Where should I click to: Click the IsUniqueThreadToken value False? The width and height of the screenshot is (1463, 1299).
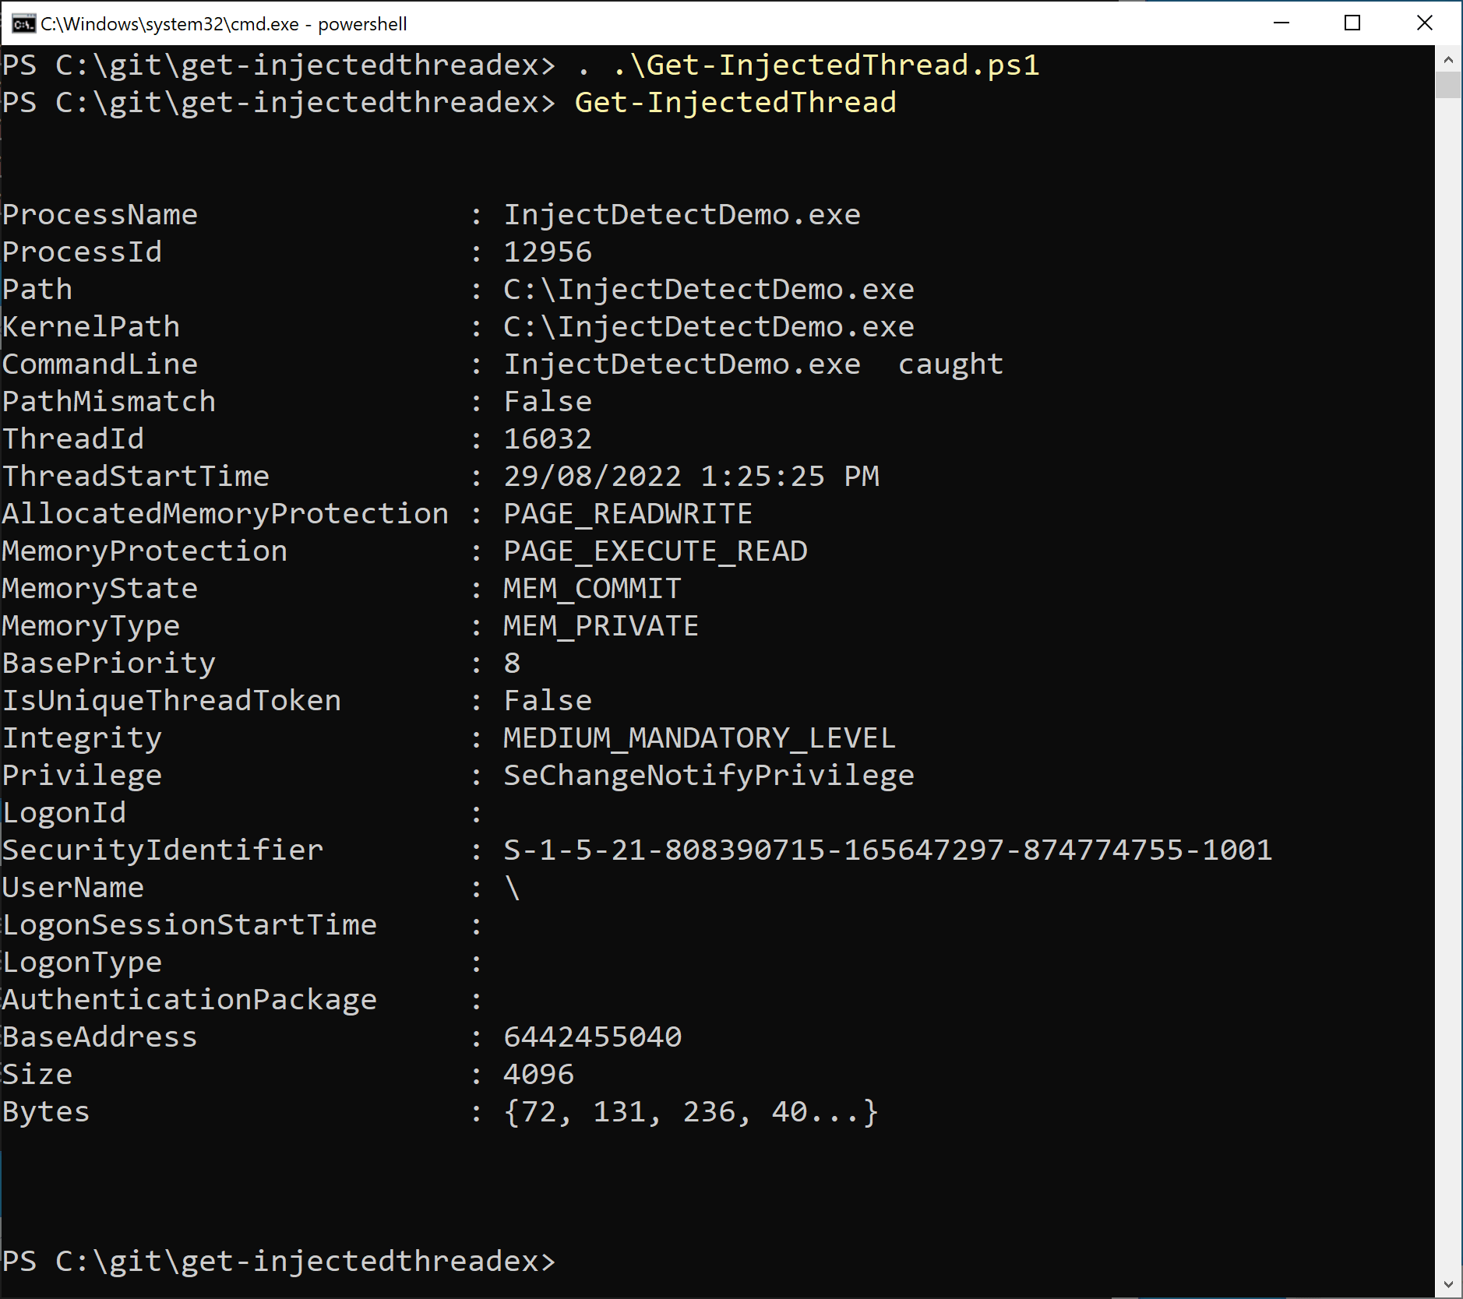point(548,700)
